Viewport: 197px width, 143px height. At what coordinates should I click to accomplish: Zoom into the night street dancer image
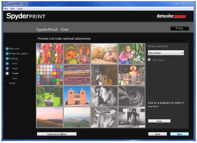coord(132,75)
